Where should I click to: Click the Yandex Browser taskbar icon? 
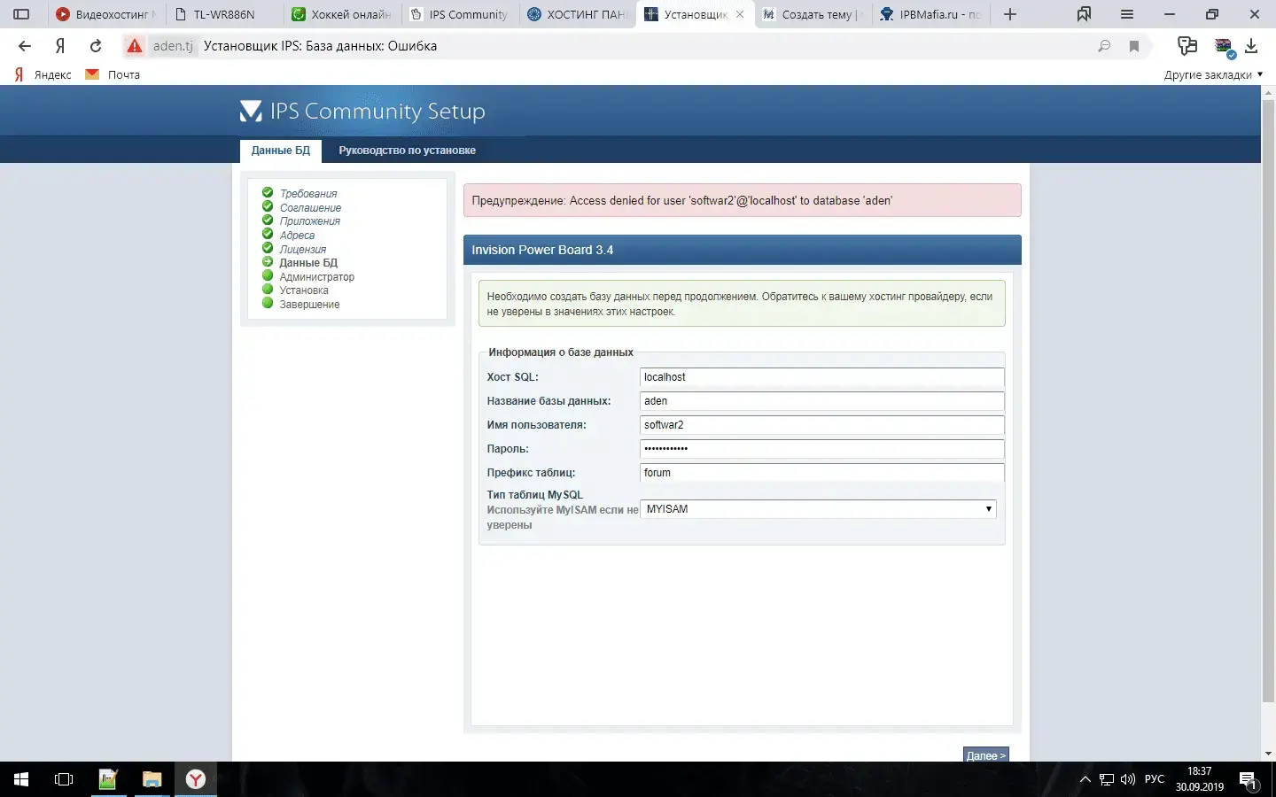click(196, 779)
